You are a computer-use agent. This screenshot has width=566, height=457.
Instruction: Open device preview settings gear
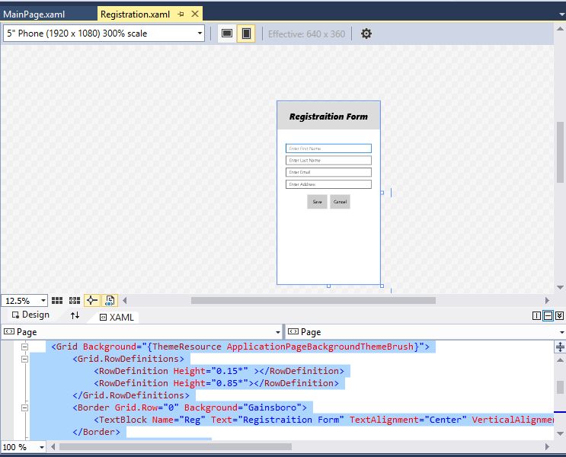[x=366, y=34]
